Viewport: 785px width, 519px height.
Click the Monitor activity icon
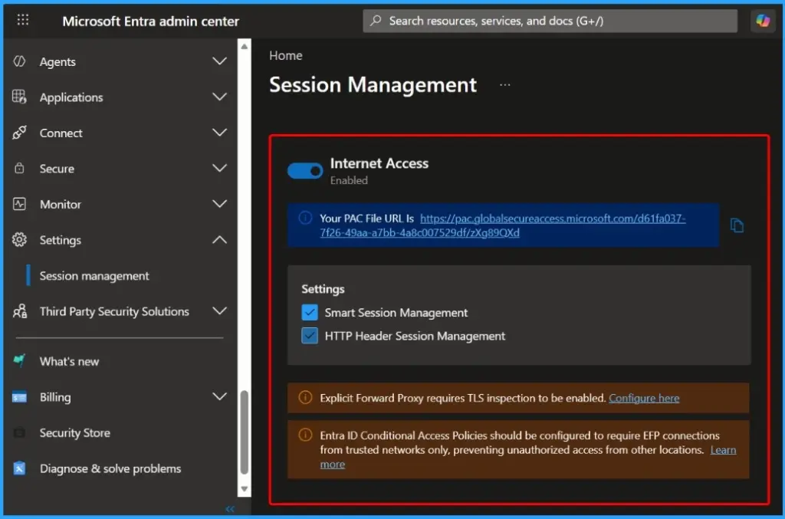[x=19, y=204]
